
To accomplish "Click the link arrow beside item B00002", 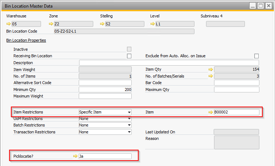I will [x=210, y=112].
